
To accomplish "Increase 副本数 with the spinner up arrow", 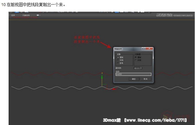I will (x=141, y=67).
